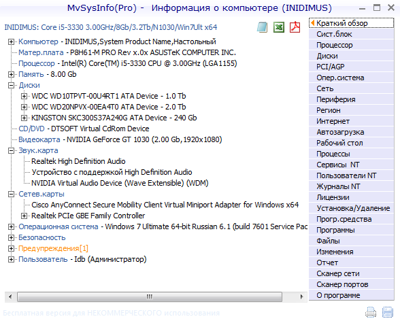
Task: Click the Процессор link in the tree
Action: pos(37,63)
